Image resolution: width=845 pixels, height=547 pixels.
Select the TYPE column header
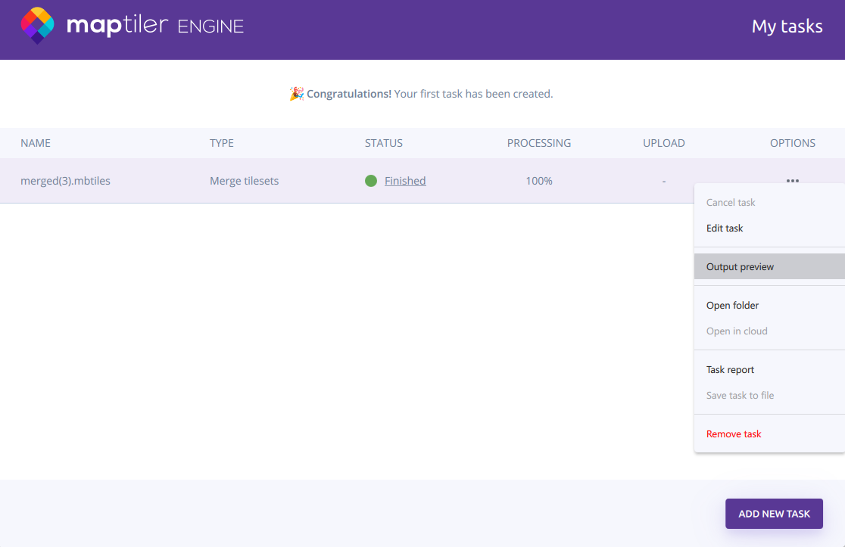click(222, 143)
